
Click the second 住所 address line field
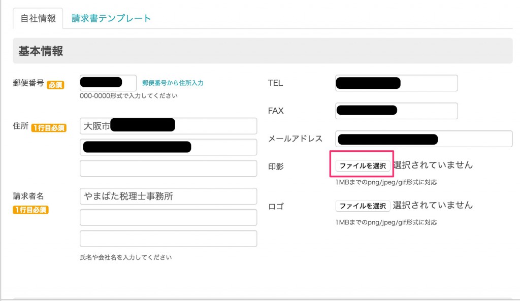[x=168, y=147]
